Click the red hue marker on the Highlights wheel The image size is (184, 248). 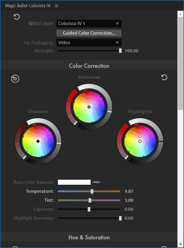pyautogui.click(x=136, y=125)
